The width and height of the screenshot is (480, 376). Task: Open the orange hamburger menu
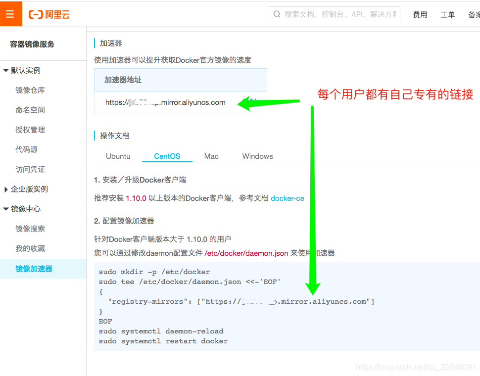point(11,14)
